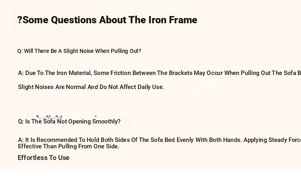Image resolution: width=301 pixels, height=176 pixels.
Task: Click the question mark before 'Some Questions'
Action: point(20,20)
